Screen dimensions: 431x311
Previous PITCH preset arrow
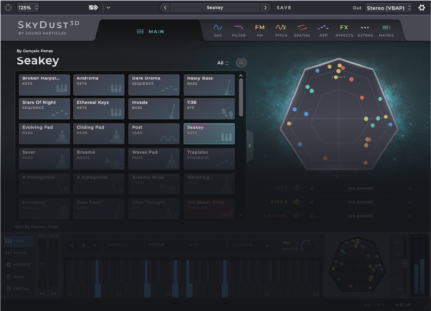pyautogui.click(x=312, y=202)
